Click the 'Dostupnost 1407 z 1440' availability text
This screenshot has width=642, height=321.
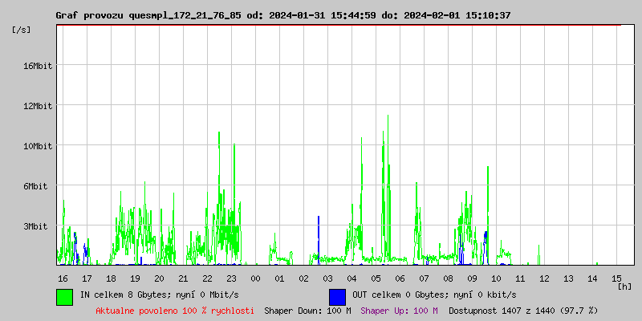[523, 310]
